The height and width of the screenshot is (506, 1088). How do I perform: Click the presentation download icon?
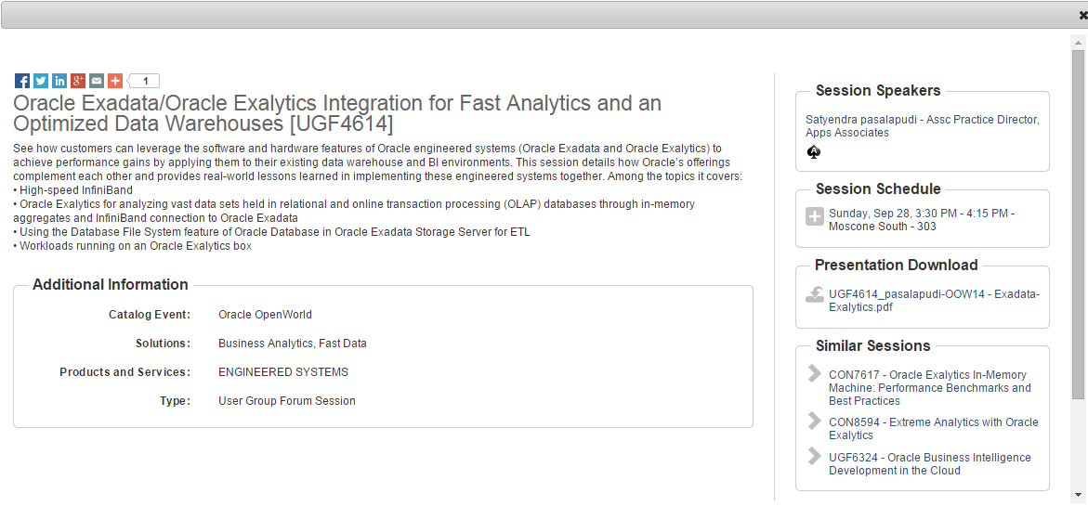815,294
